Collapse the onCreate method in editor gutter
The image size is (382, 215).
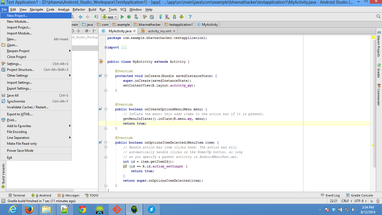click(106, 76)
